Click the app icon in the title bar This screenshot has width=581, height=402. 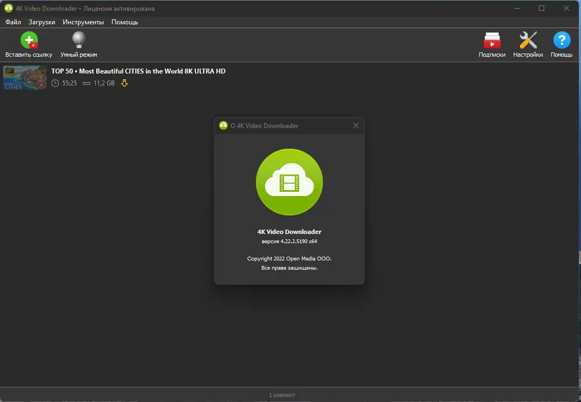8,8
